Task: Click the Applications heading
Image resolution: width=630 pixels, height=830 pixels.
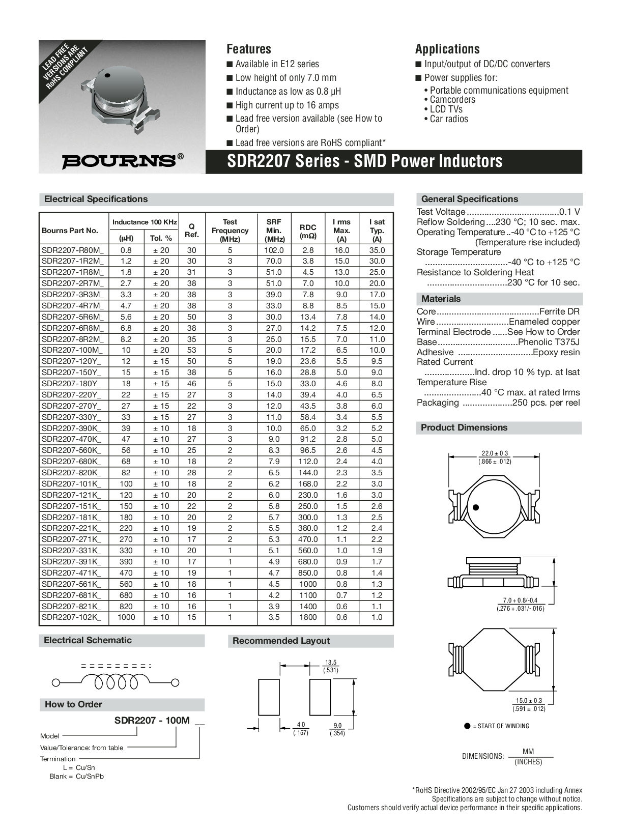Action: [x=447, y=49]
